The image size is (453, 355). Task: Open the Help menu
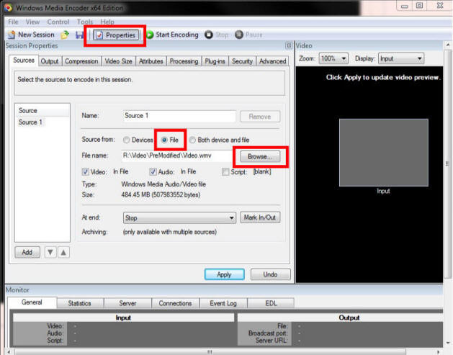pos(107,22)
